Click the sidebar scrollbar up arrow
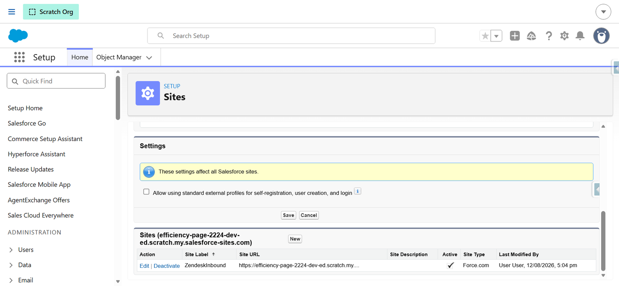 point(118,71)
